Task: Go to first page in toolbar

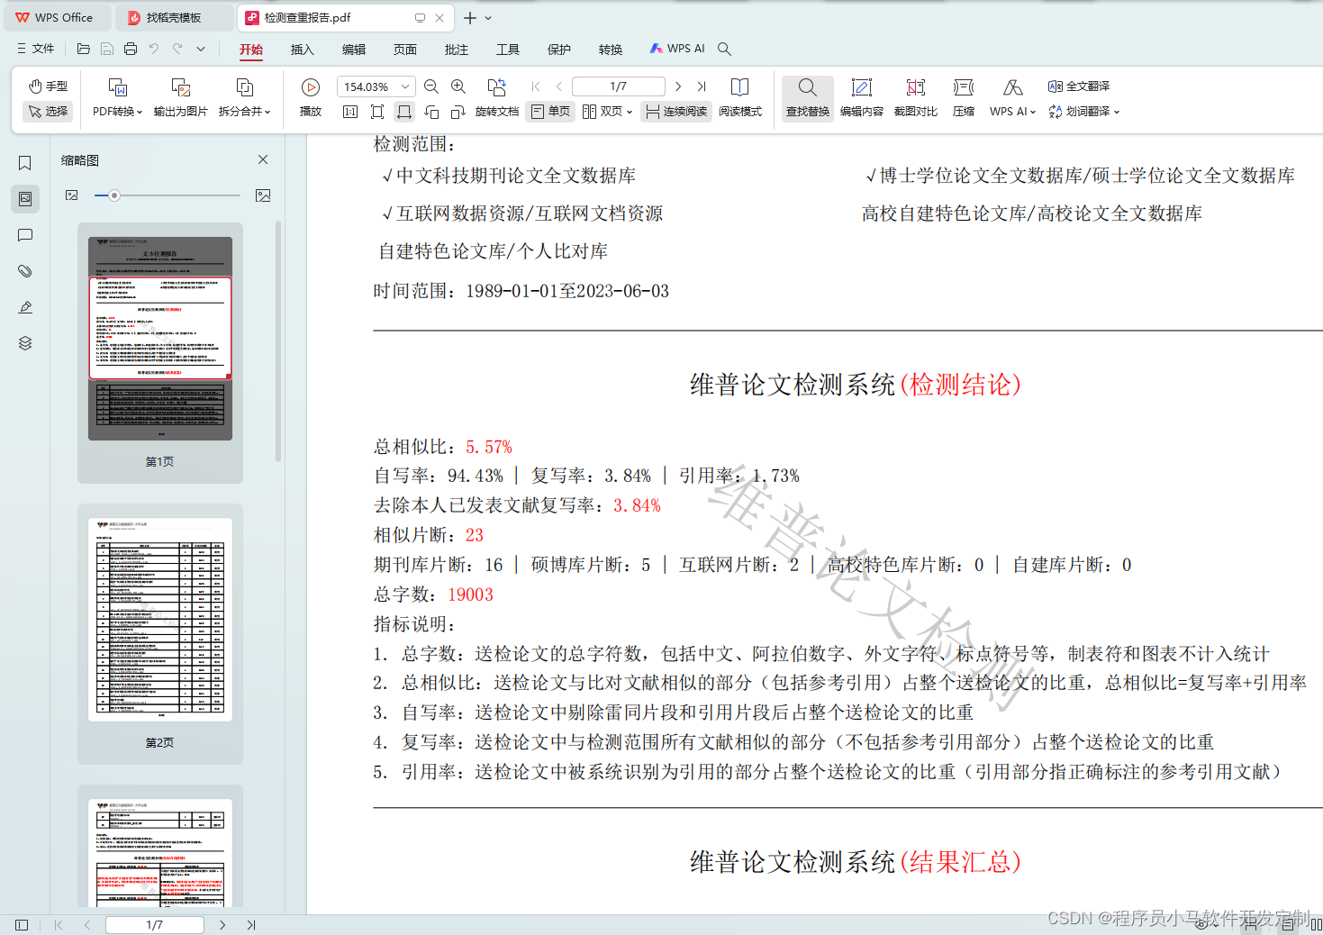Action: (x=536, y=86)
